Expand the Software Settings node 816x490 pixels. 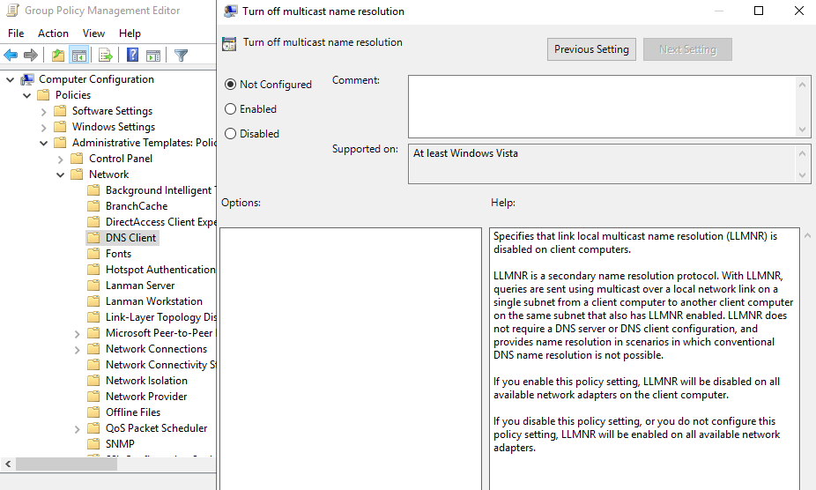(43, 111)
